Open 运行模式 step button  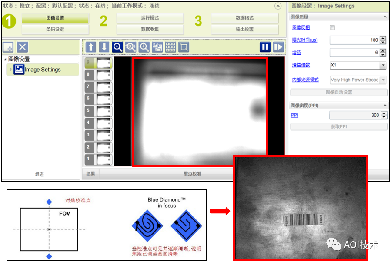click(x=150, y=18)
